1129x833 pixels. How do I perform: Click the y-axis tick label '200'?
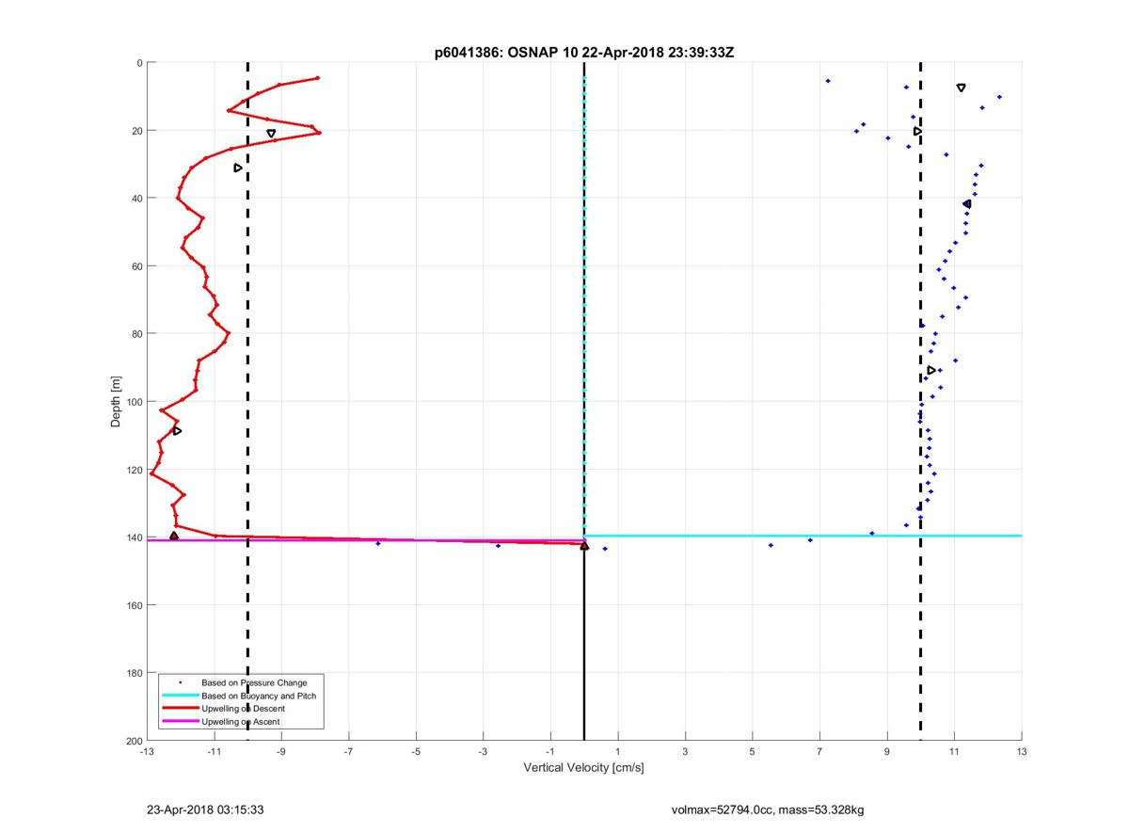click(x=134, y=741)
